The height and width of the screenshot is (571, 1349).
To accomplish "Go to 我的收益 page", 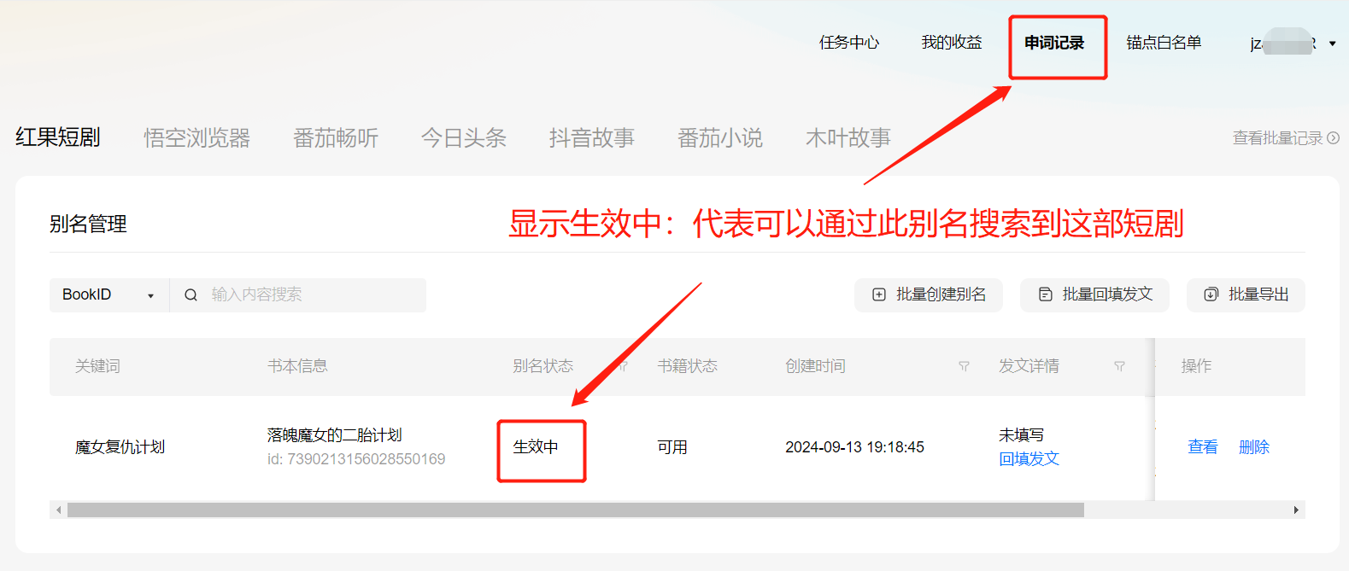I will click(951, 43).
